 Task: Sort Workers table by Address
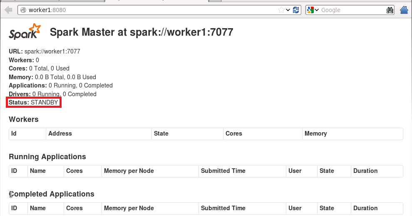[99, 133]
